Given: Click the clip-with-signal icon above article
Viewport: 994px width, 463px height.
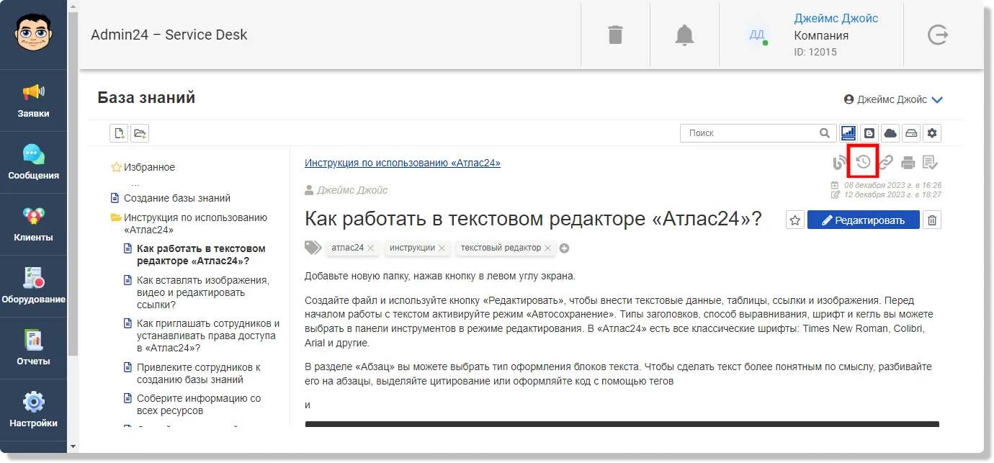Looking at the screenshot, I should [839, 163].
